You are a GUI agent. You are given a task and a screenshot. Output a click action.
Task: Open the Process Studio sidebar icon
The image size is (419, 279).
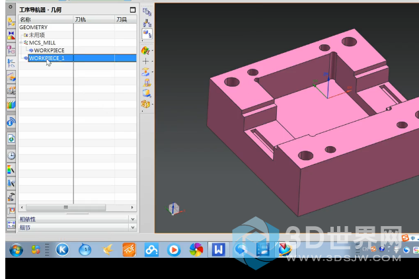coord(11,183)
